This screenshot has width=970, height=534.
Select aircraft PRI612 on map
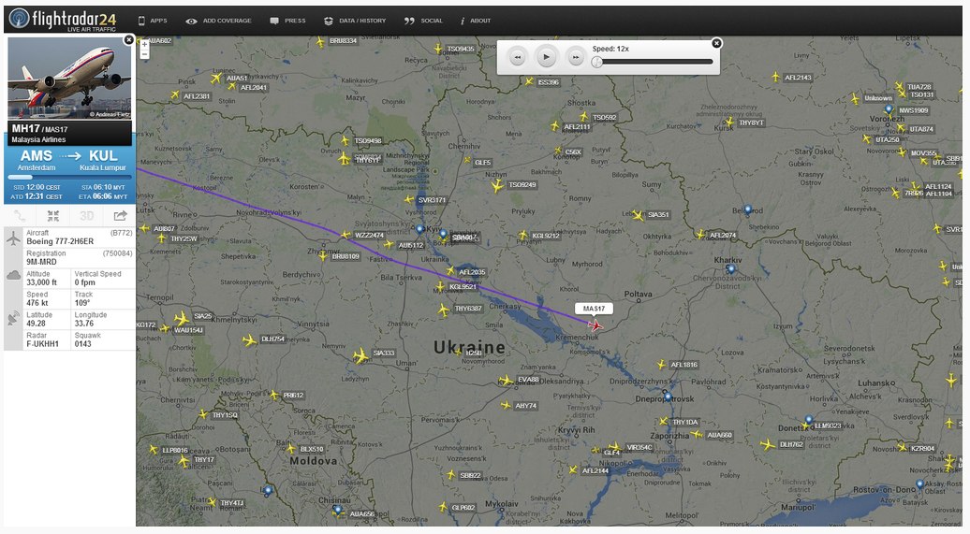(274, 395)
